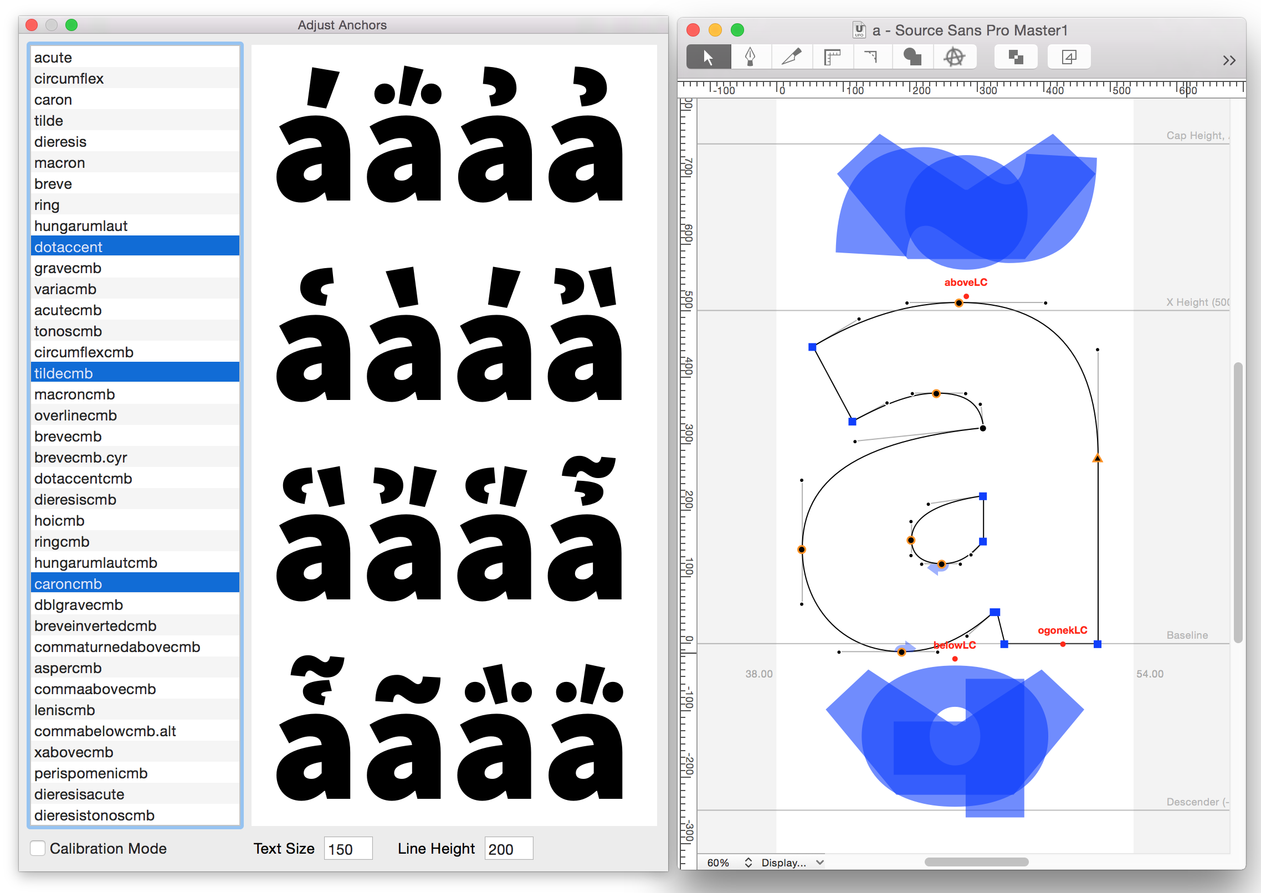
Task: Select the arrow editing tool
Action: tap(708, 57)
